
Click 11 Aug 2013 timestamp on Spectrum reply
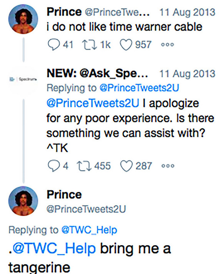point(187,74)
